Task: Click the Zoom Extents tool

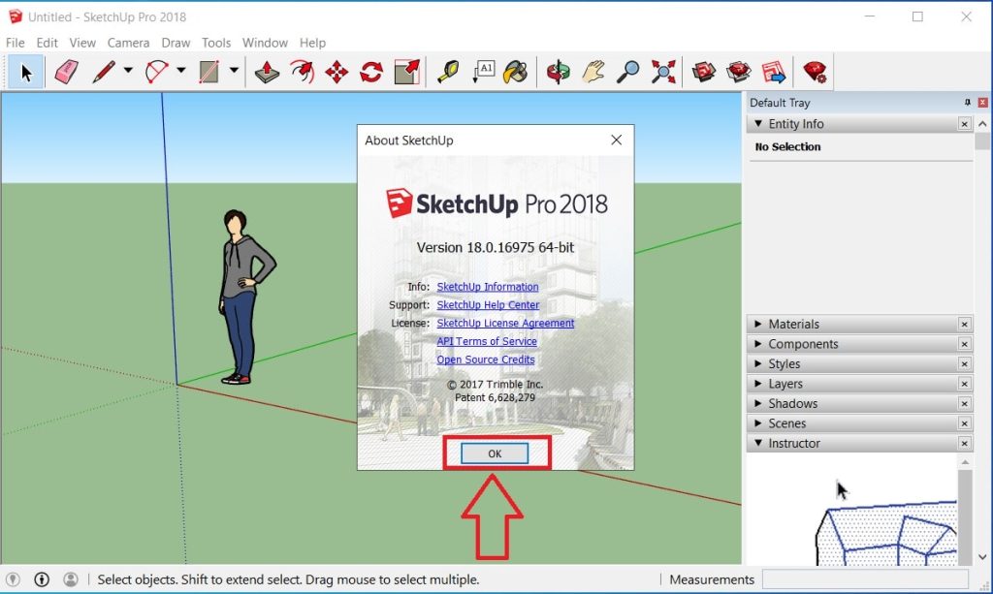Action: (663, 72)
